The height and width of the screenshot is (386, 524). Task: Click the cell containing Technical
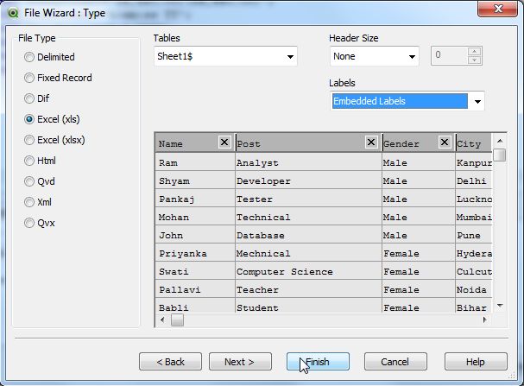coord(309,217)
